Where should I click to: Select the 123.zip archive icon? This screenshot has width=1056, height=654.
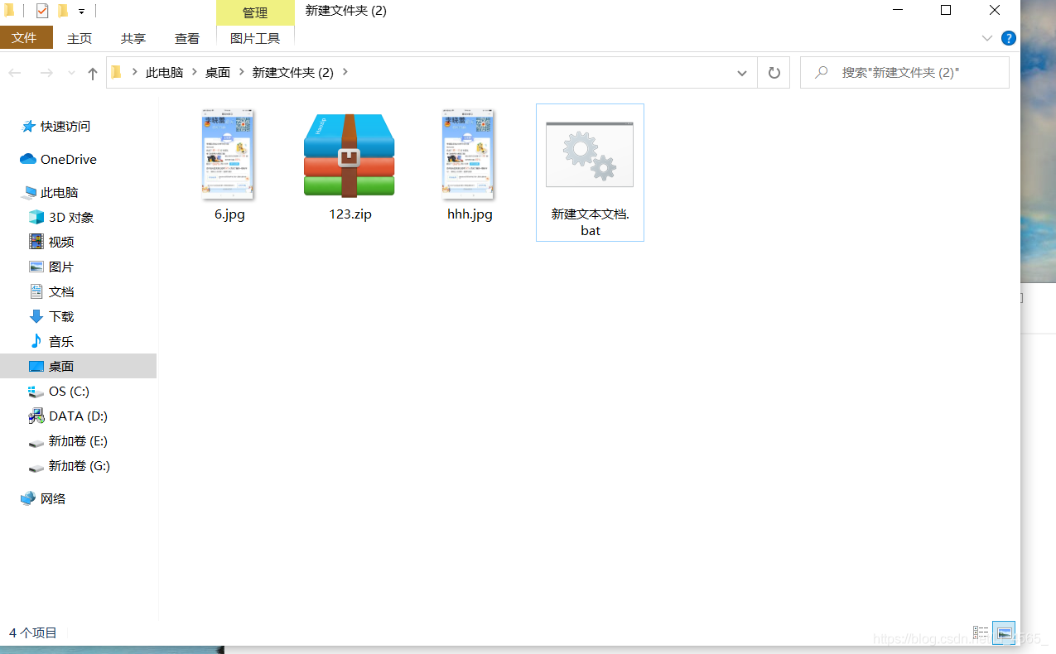click(x=350, y=156)
